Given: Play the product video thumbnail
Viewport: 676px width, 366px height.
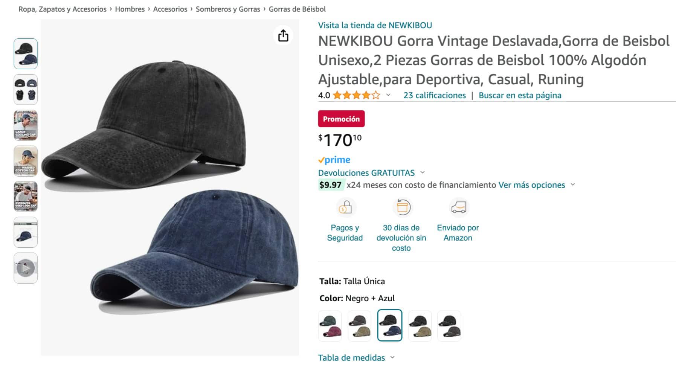Looking at the screenshot, I should (x=26, y=268).
